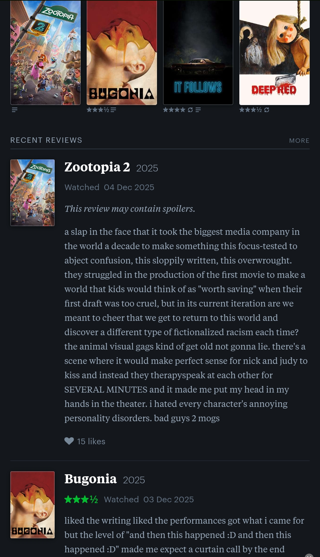This screenshot has width=320, height=557.
Task: Open Bugonia thumbnail in review list
Action: [32, 504]
